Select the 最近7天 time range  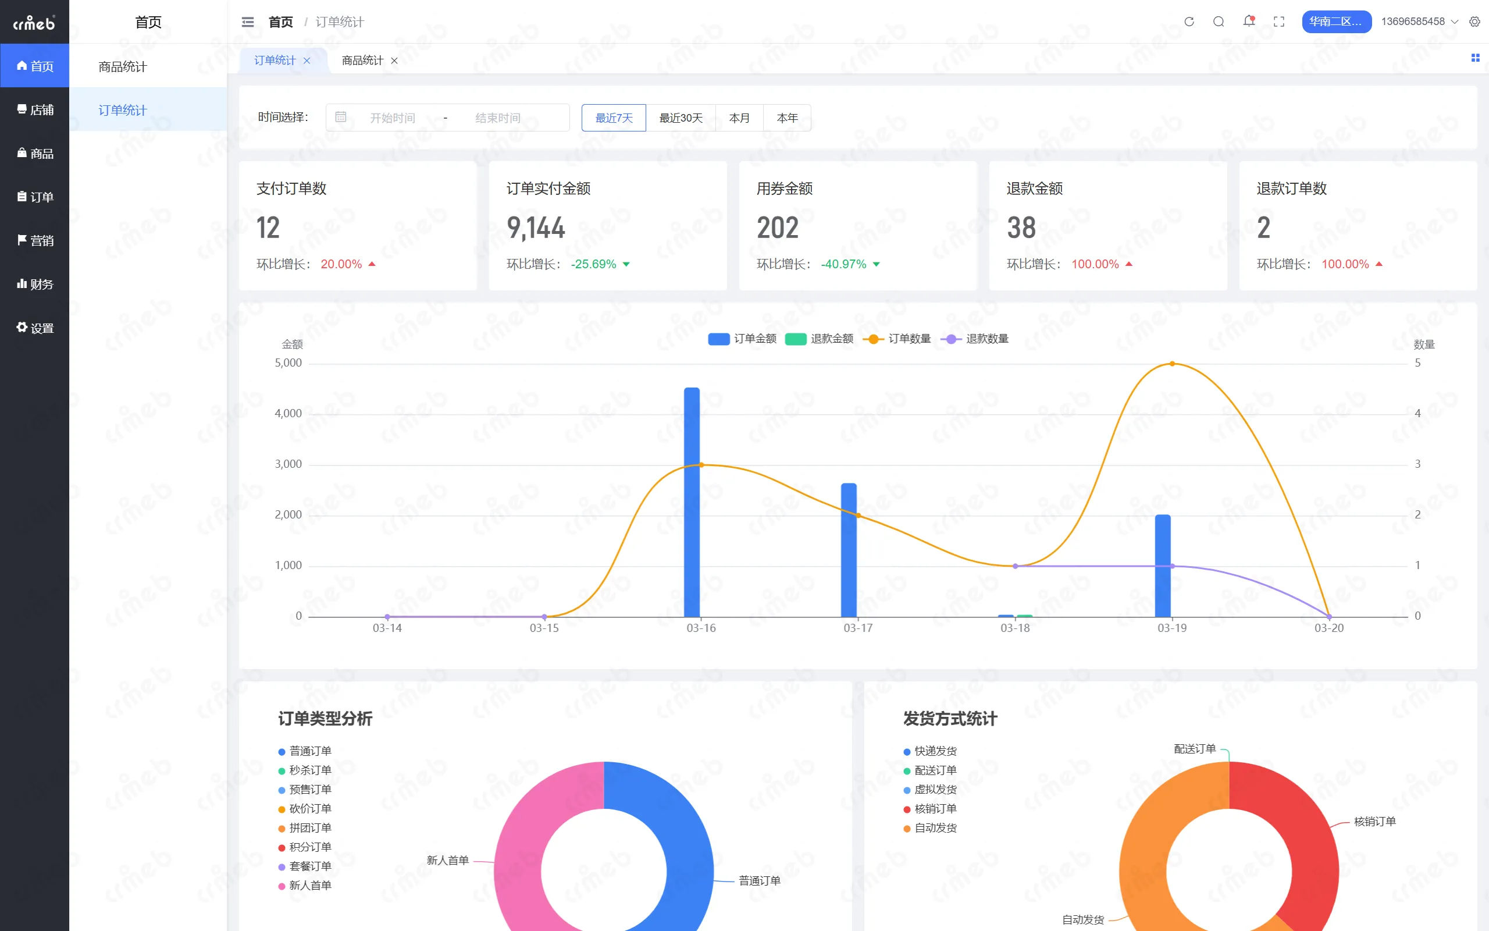pos(614,118)
